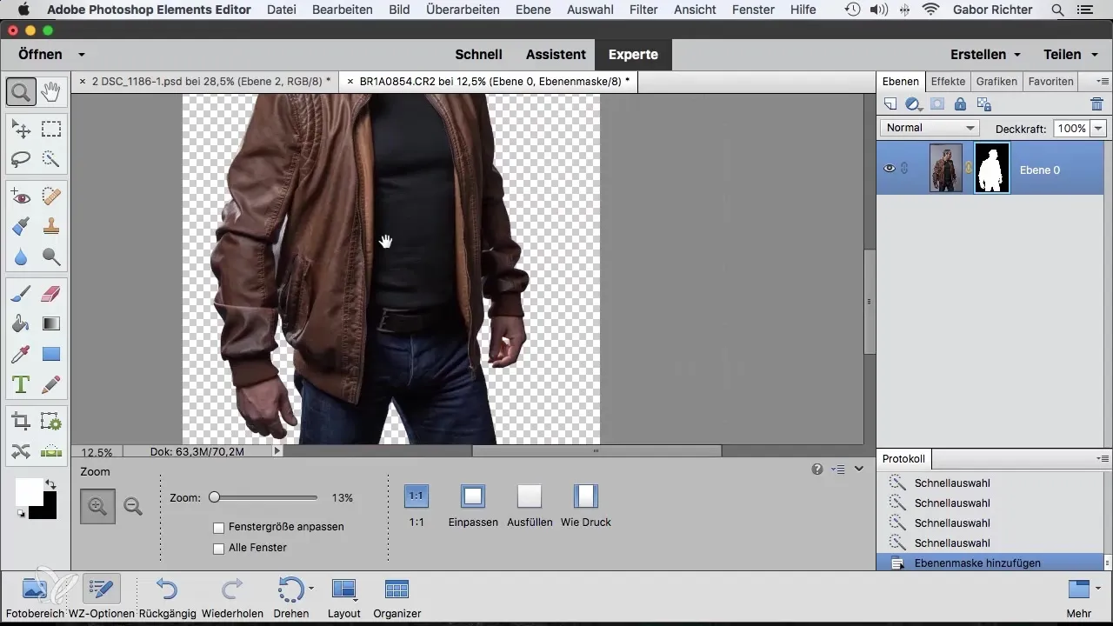This screenshot has width=1113, height=626.
Task: Lock transparent pixels of the layer
Action: (x=983, y=104)
